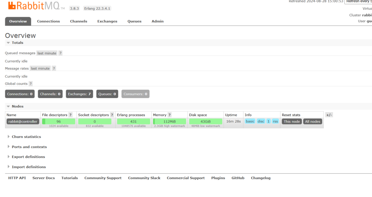Click the Channels: 0 count button
Viewport: 372px width, 197px height.
coord(50,94)
